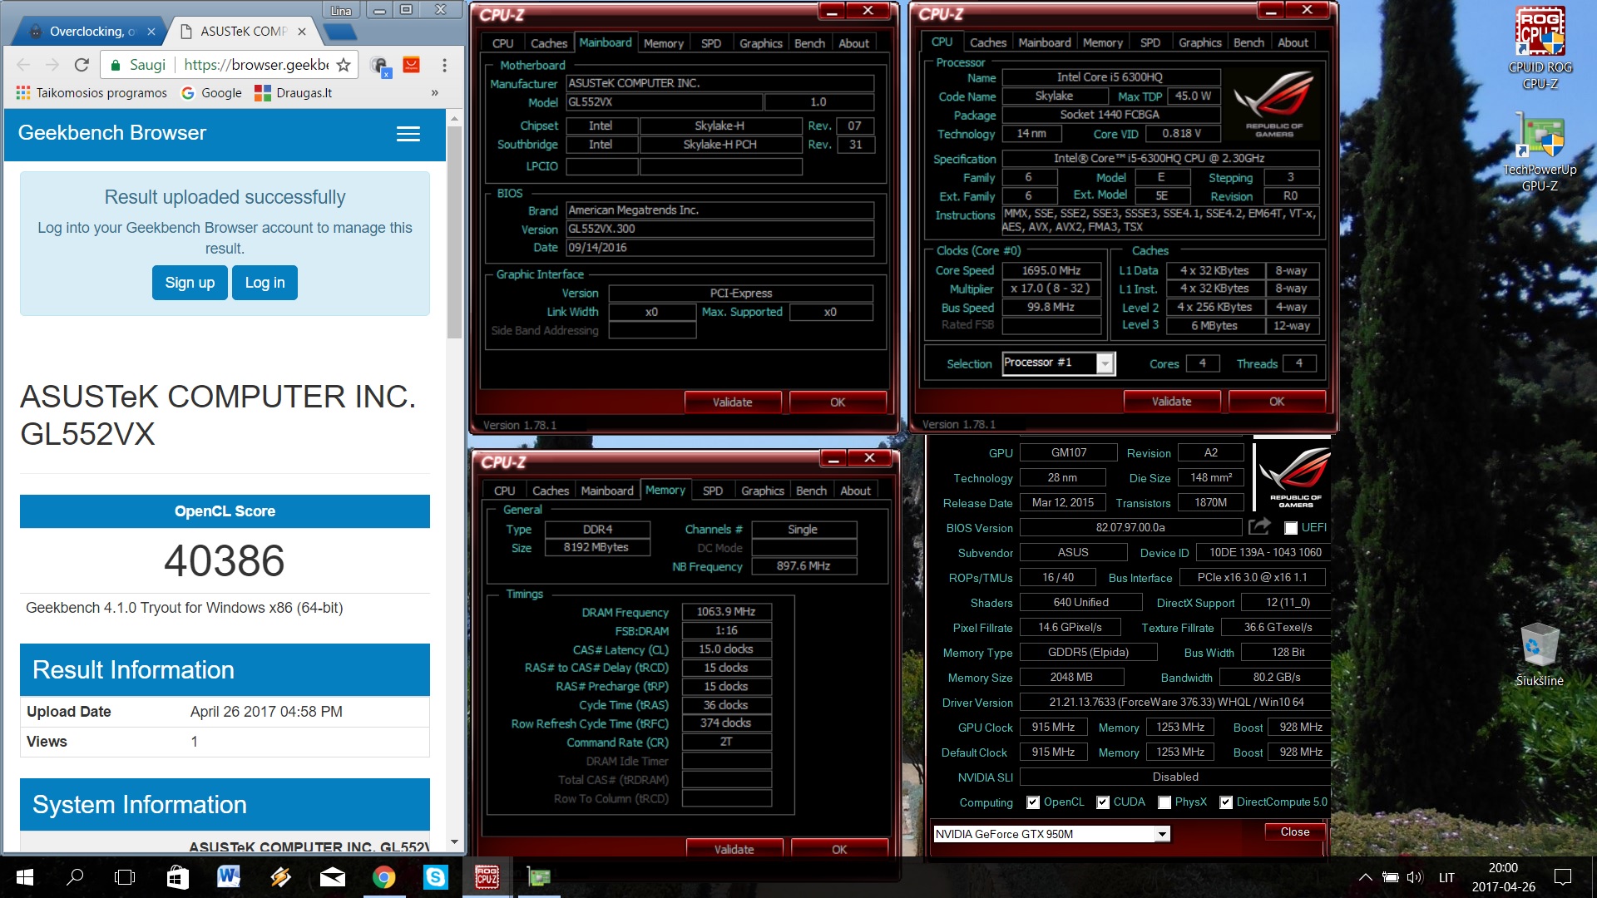Open the Draugas.lt bookmark
The image size is (1597, 898).
point(293,92)
